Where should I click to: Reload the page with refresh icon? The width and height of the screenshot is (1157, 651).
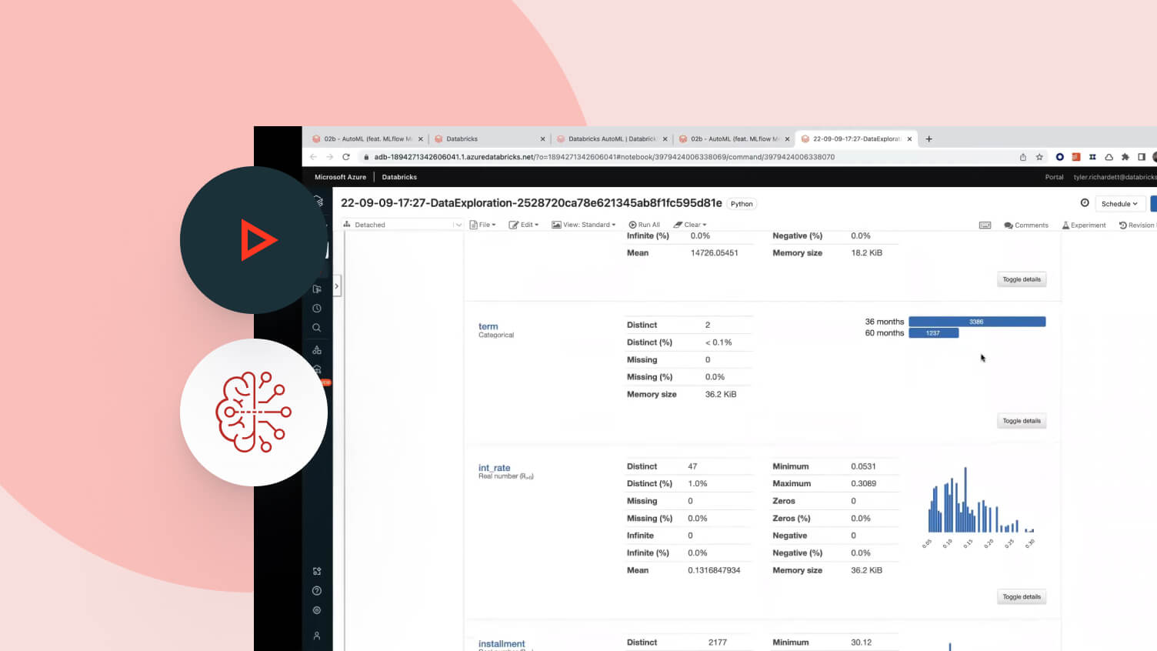(x=346, y=157)
